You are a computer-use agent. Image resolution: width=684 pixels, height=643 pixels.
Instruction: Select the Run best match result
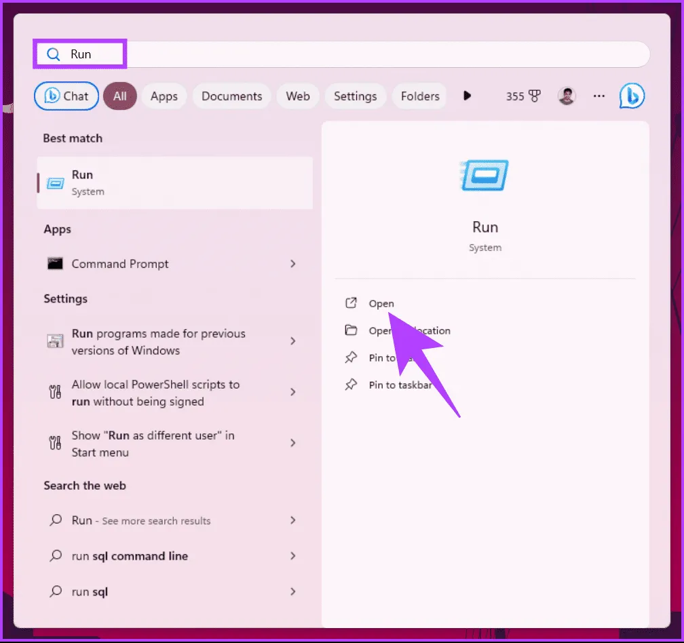[x=174, y=182]
